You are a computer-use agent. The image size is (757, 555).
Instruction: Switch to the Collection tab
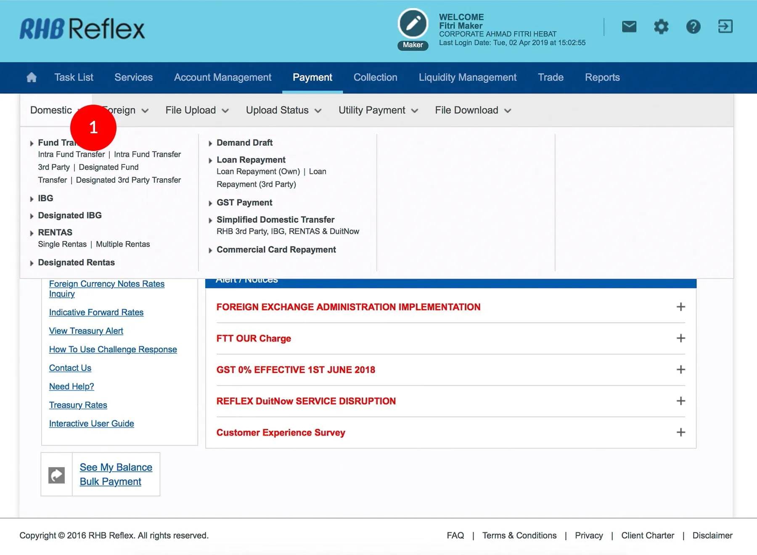375,77
